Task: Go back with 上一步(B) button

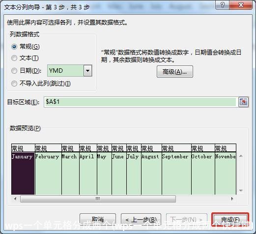Action: (141, 219)
